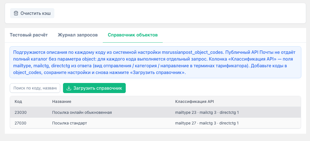Image resolution: width=310 pixels, height=141 pixels.
Task: Focus the search by code or name field
Action: [35, 88]
